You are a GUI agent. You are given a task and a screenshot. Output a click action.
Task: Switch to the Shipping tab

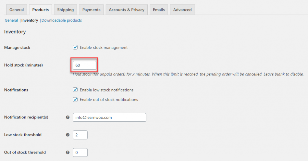click(x=65, y=10)
